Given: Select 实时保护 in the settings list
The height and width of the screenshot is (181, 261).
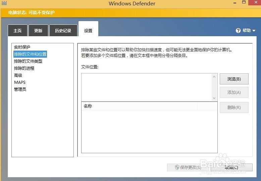Looking at the screenshot, I should tap(22, 47).
